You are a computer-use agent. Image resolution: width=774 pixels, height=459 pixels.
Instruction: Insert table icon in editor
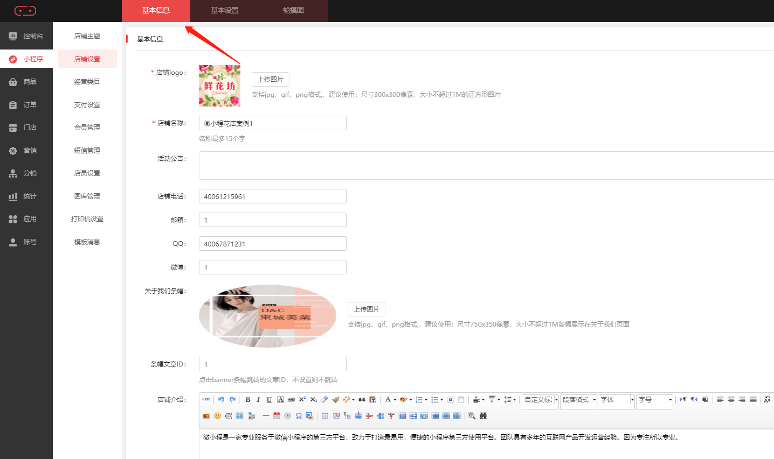coord(324,416)
